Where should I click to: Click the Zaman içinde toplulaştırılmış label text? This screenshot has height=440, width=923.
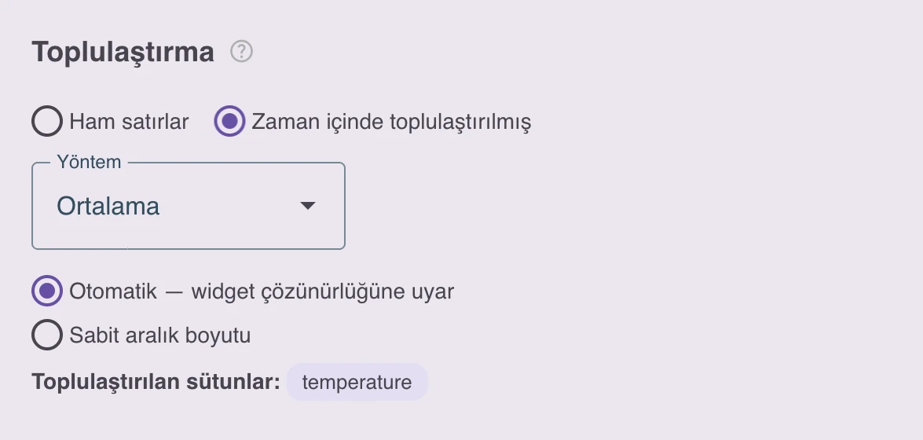coord(391,122)
